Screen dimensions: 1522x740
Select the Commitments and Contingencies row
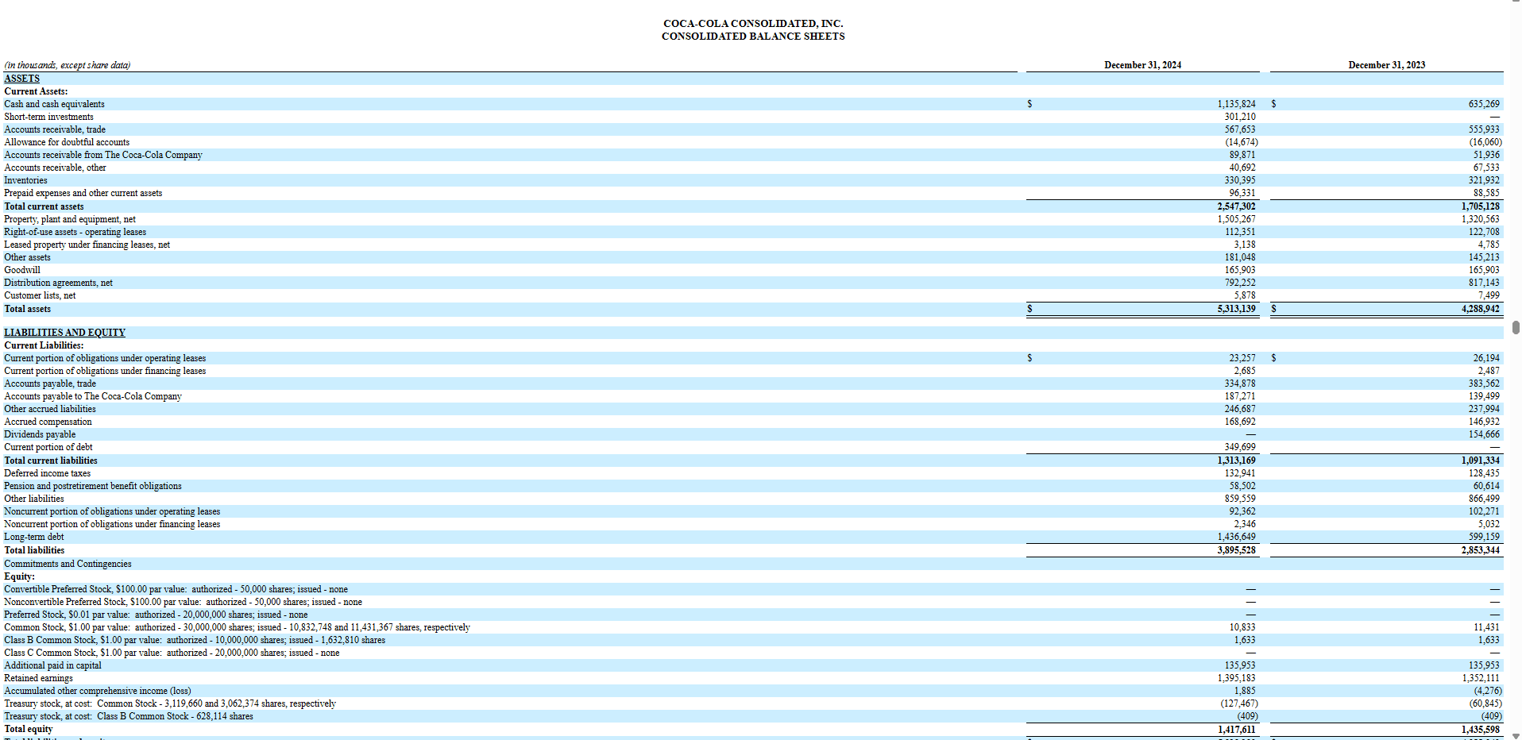click(x=68, y=563)
